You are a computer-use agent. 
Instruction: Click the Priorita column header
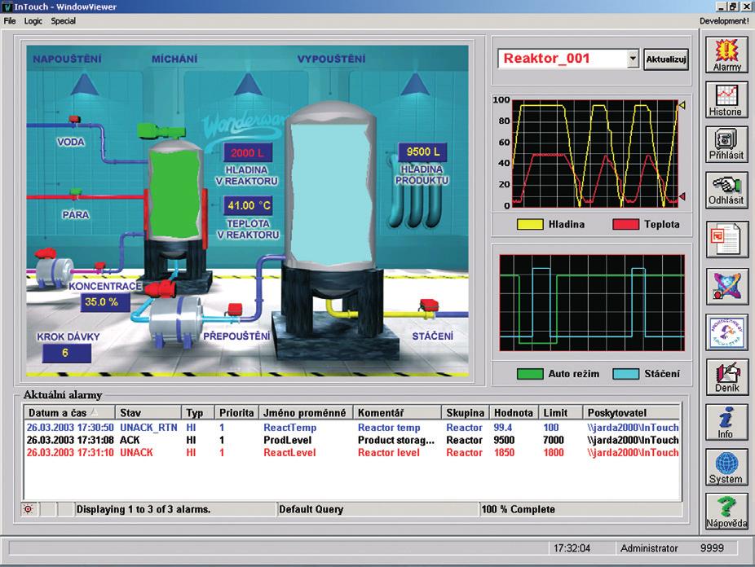pos(236,413)
